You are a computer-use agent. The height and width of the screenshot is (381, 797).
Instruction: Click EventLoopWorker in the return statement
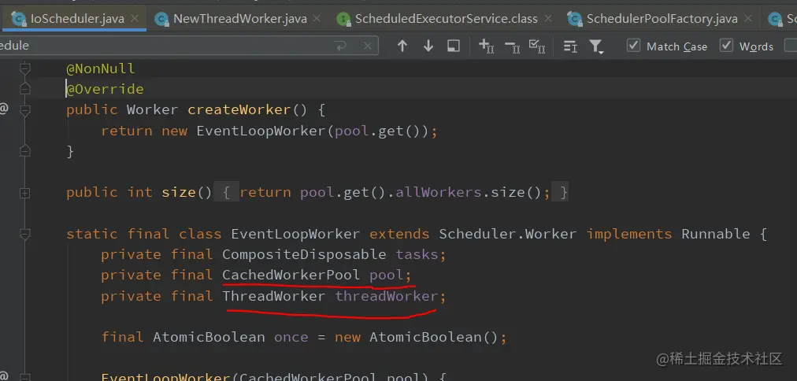pyautogui.click(x=261, y=131)
